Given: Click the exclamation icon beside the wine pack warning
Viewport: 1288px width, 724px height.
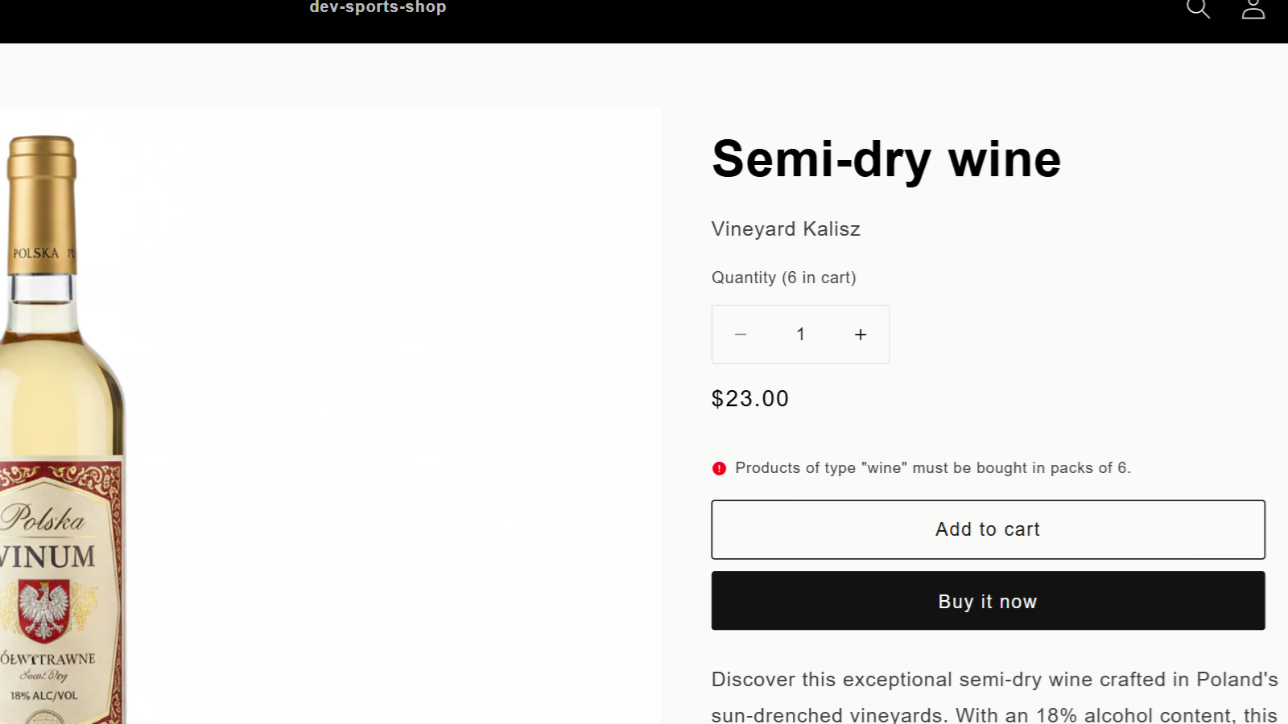Looking at the screenshot, I should (719, 467).
